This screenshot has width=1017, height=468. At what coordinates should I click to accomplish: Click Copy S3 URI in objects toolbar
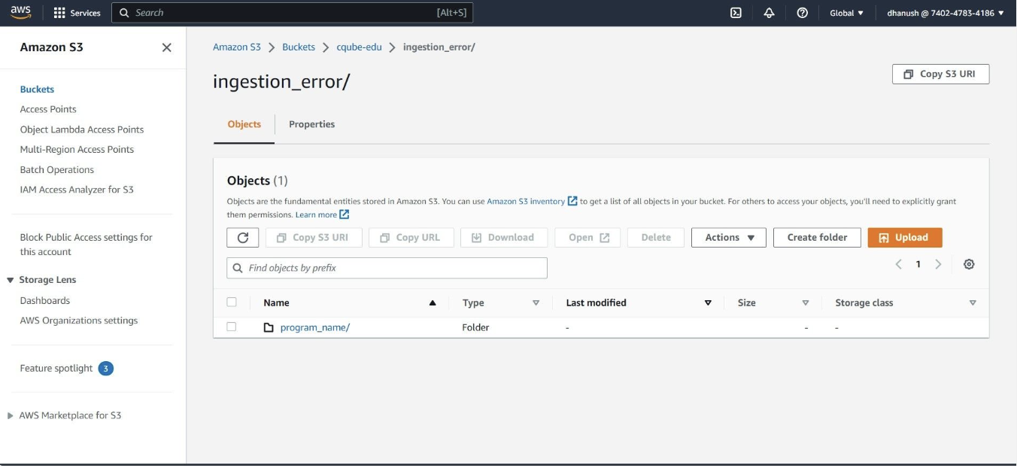coord(314,238)
